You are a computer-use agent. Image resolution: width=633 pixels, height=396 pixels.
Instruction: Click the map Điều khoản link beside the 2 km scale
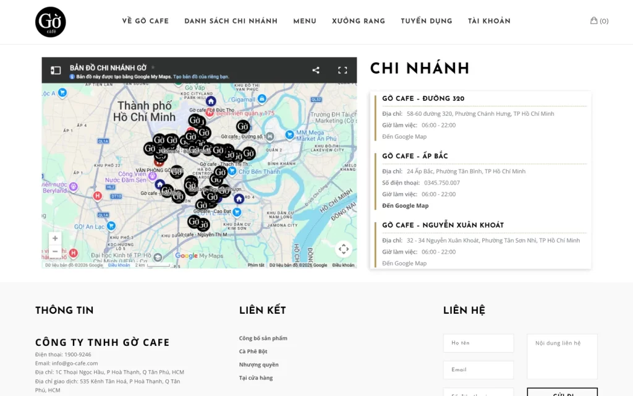119,265
